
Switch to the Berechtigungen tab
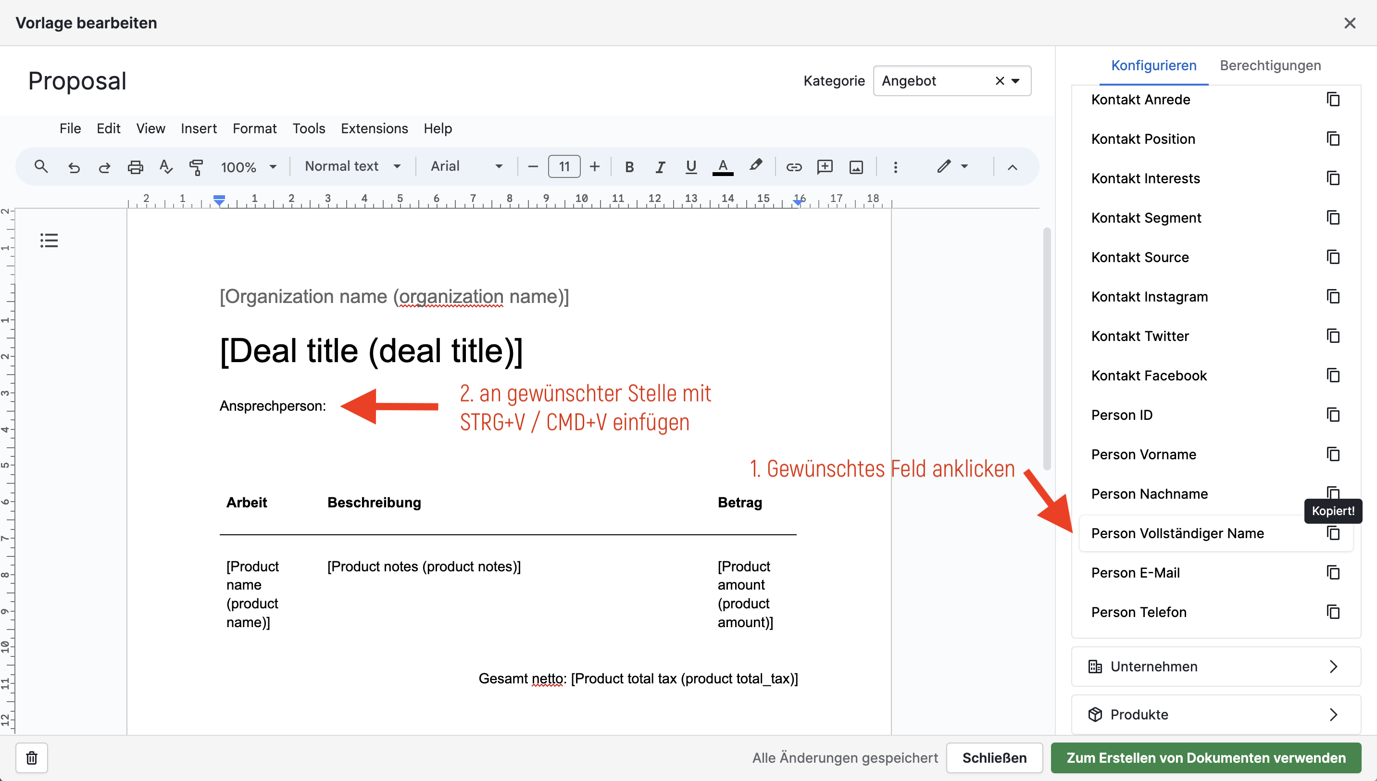coord(1270,65)
